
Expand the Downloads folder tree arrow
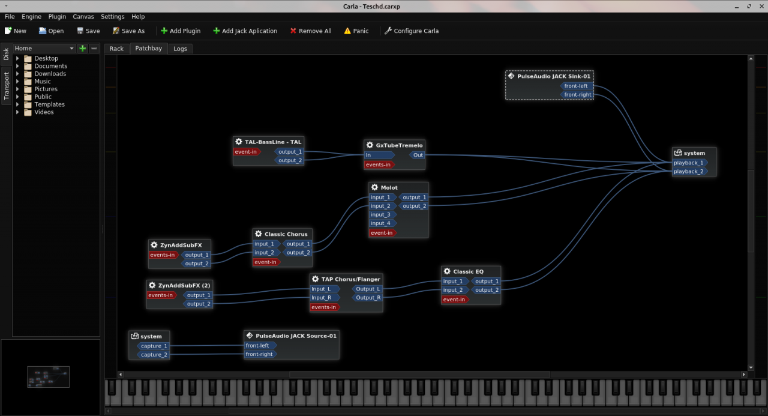click(17, 74)
